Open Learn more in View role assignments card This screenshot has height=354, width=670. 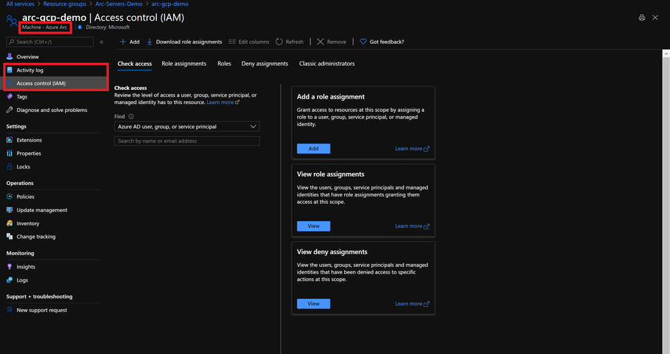[x=412, y=227]
